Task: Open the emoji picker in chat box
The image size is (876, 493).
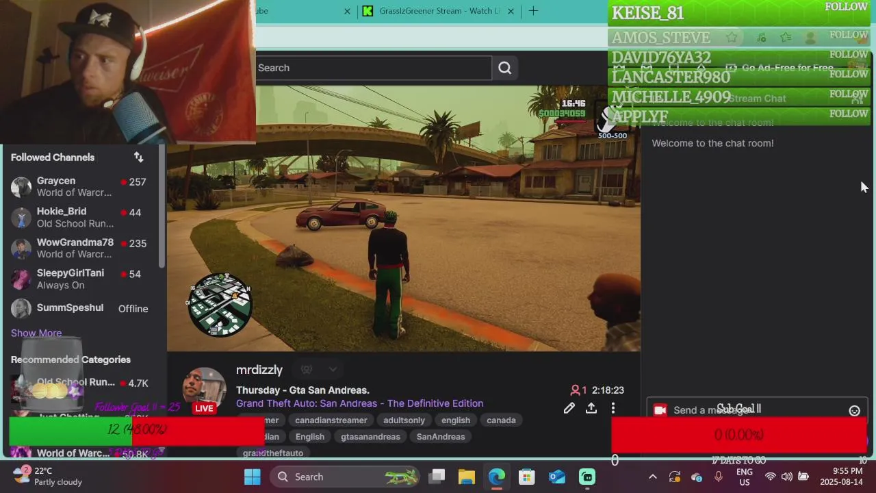Action: (x=854, y=411)
